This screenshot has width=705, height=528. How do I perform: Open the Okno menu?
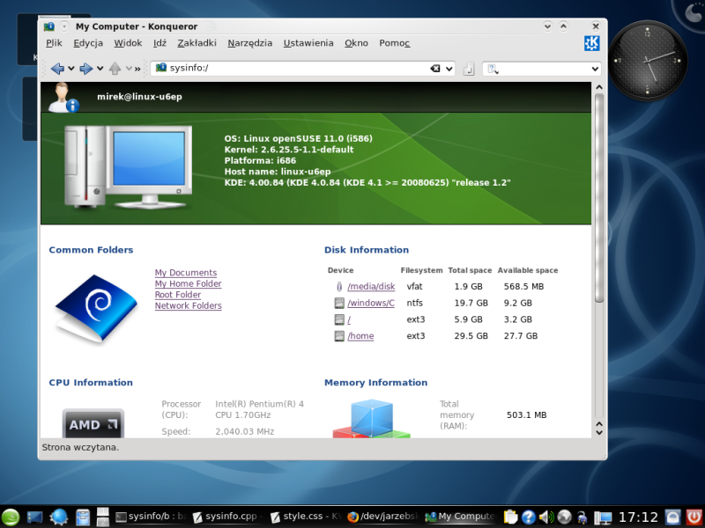click(x=357, y=43)
